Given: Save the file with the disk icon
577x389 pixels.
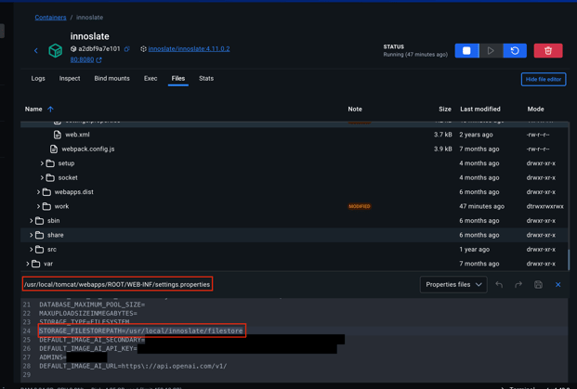Looking at the screenshot, I should tap(538, 285).
